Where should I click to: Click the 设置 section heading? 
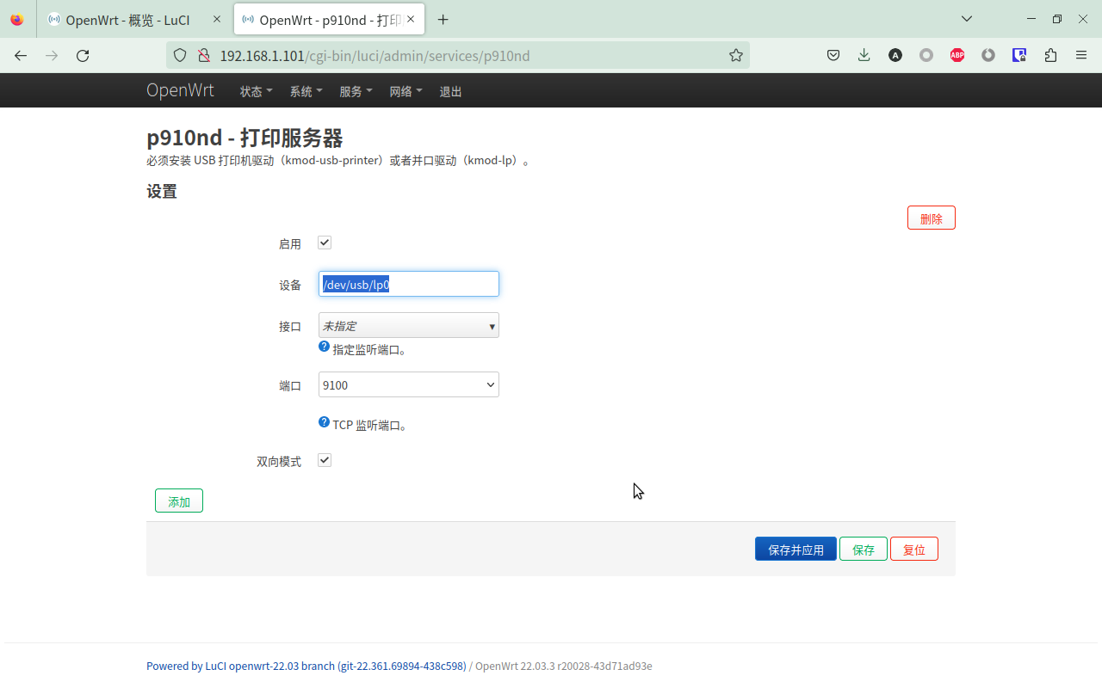click(162, 192)
